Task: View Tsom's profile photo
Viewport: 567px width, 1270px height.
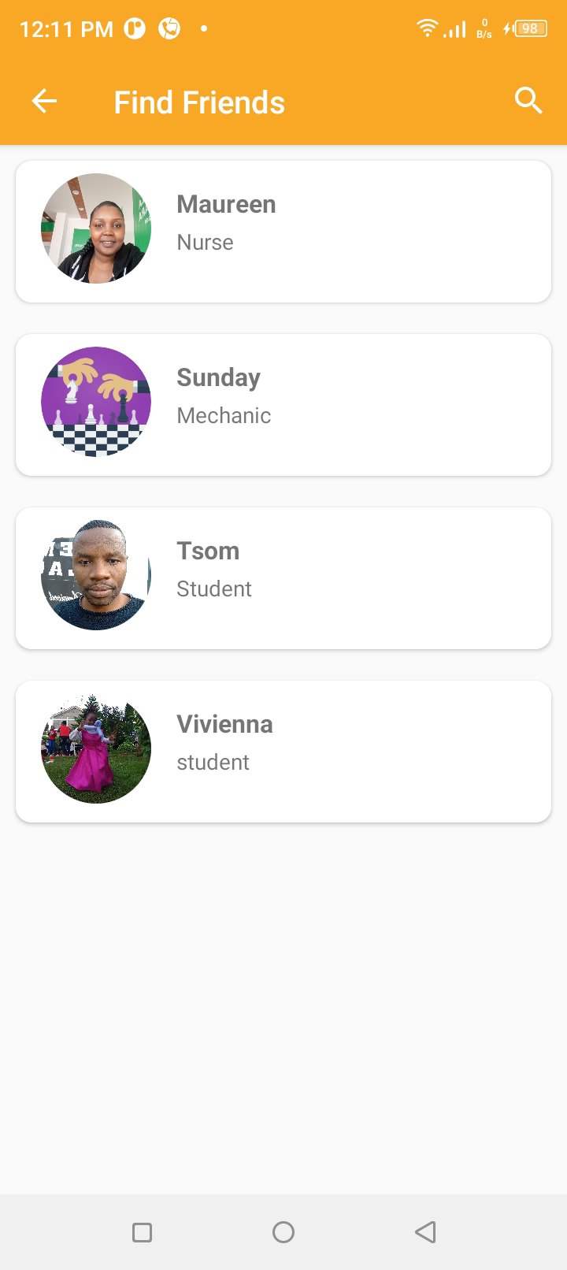Action: click(96, 575)
